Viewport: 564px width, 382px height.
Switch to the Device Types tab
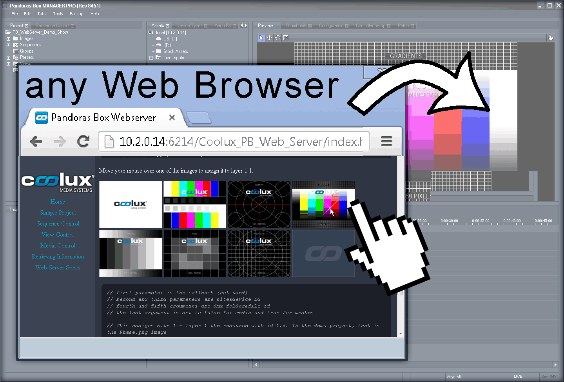189,25
